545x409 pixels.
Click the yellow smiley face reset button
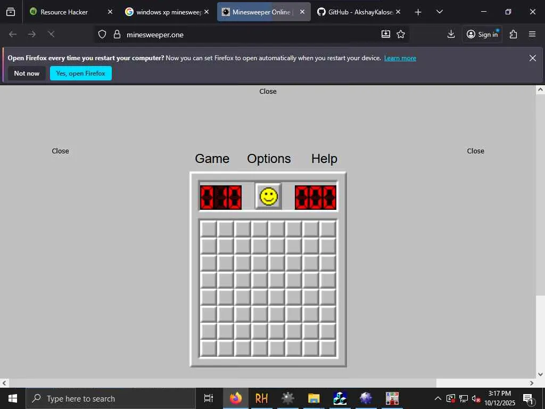(x=269, y=197)
